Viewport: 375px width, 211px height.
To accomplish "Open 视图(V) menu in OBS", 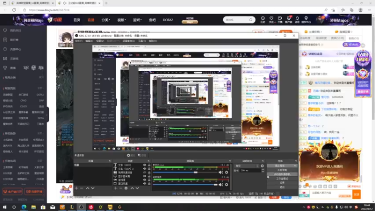I will coord(100,41).
